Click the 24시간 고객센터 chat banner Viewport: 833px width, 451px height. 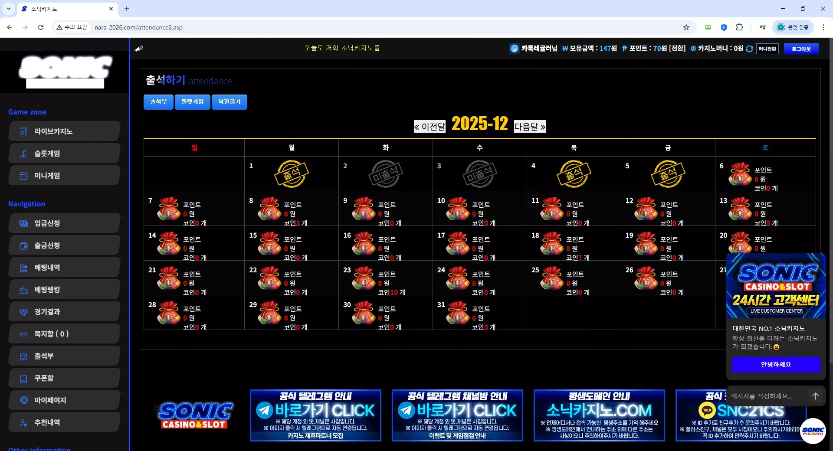point(776,286)
